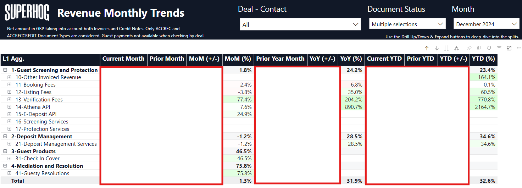
Task: Click the copy visual icon
Action: (479, 48)
